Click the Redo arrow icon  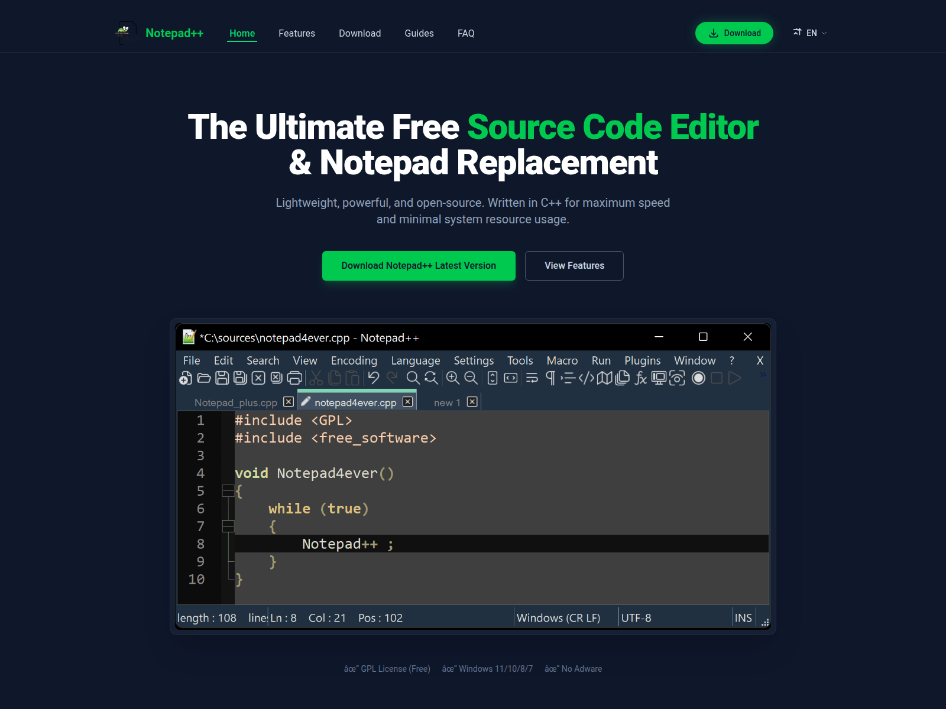click(392, 378)
